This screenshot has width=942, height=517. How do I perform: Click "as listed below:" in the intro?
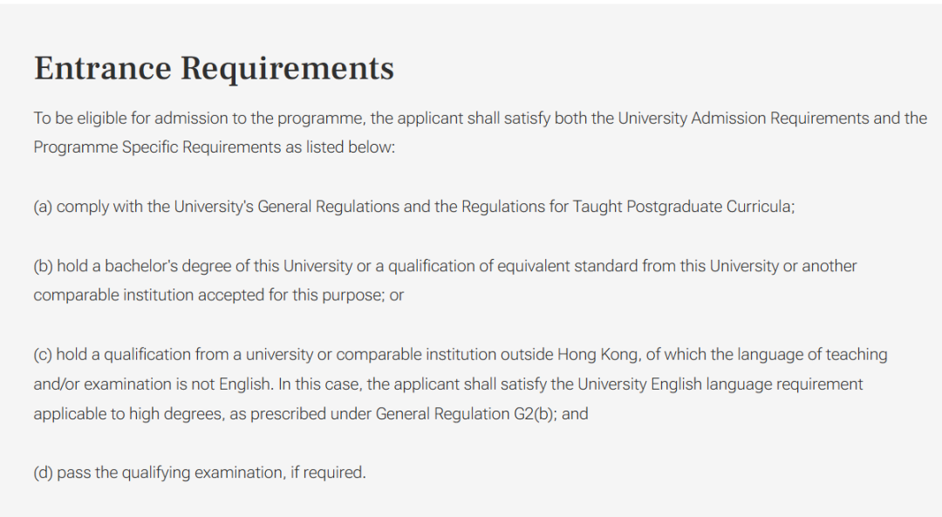click(x=340, y=147)
